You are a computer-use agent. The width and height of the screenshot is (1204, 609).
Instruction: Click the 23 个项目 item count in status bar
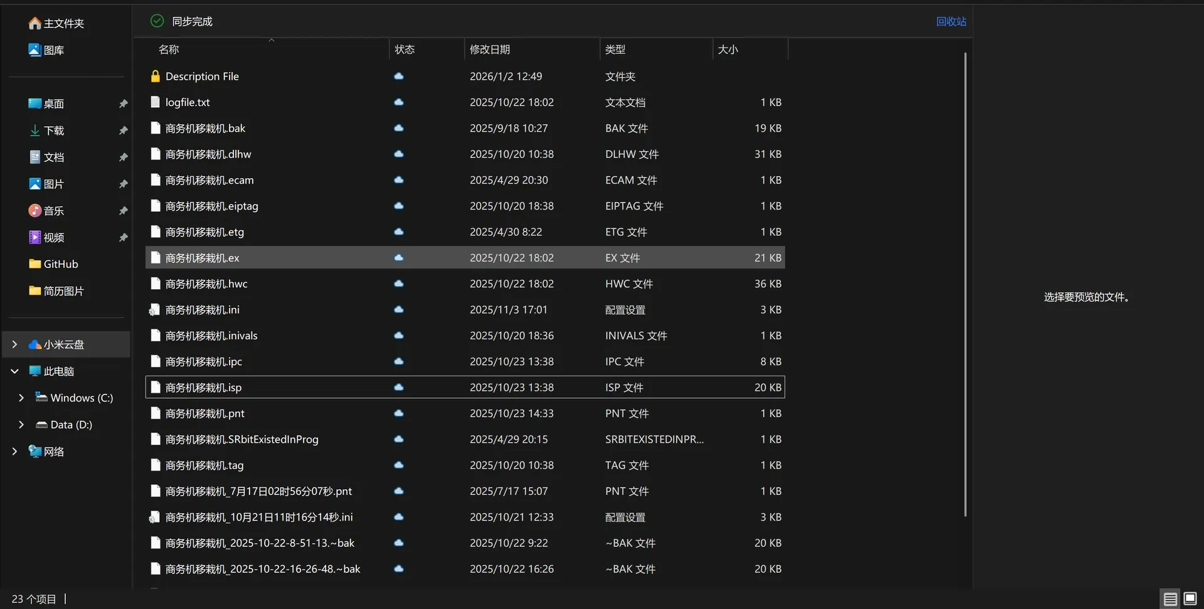click(34, 599)
